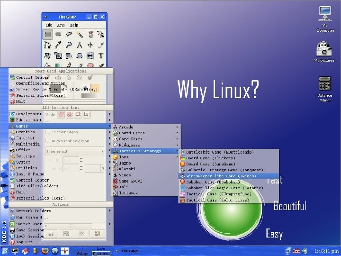This screenshot has width=341, height=256.
Task: Click the clock in system tray
Action: coord(326,251)
